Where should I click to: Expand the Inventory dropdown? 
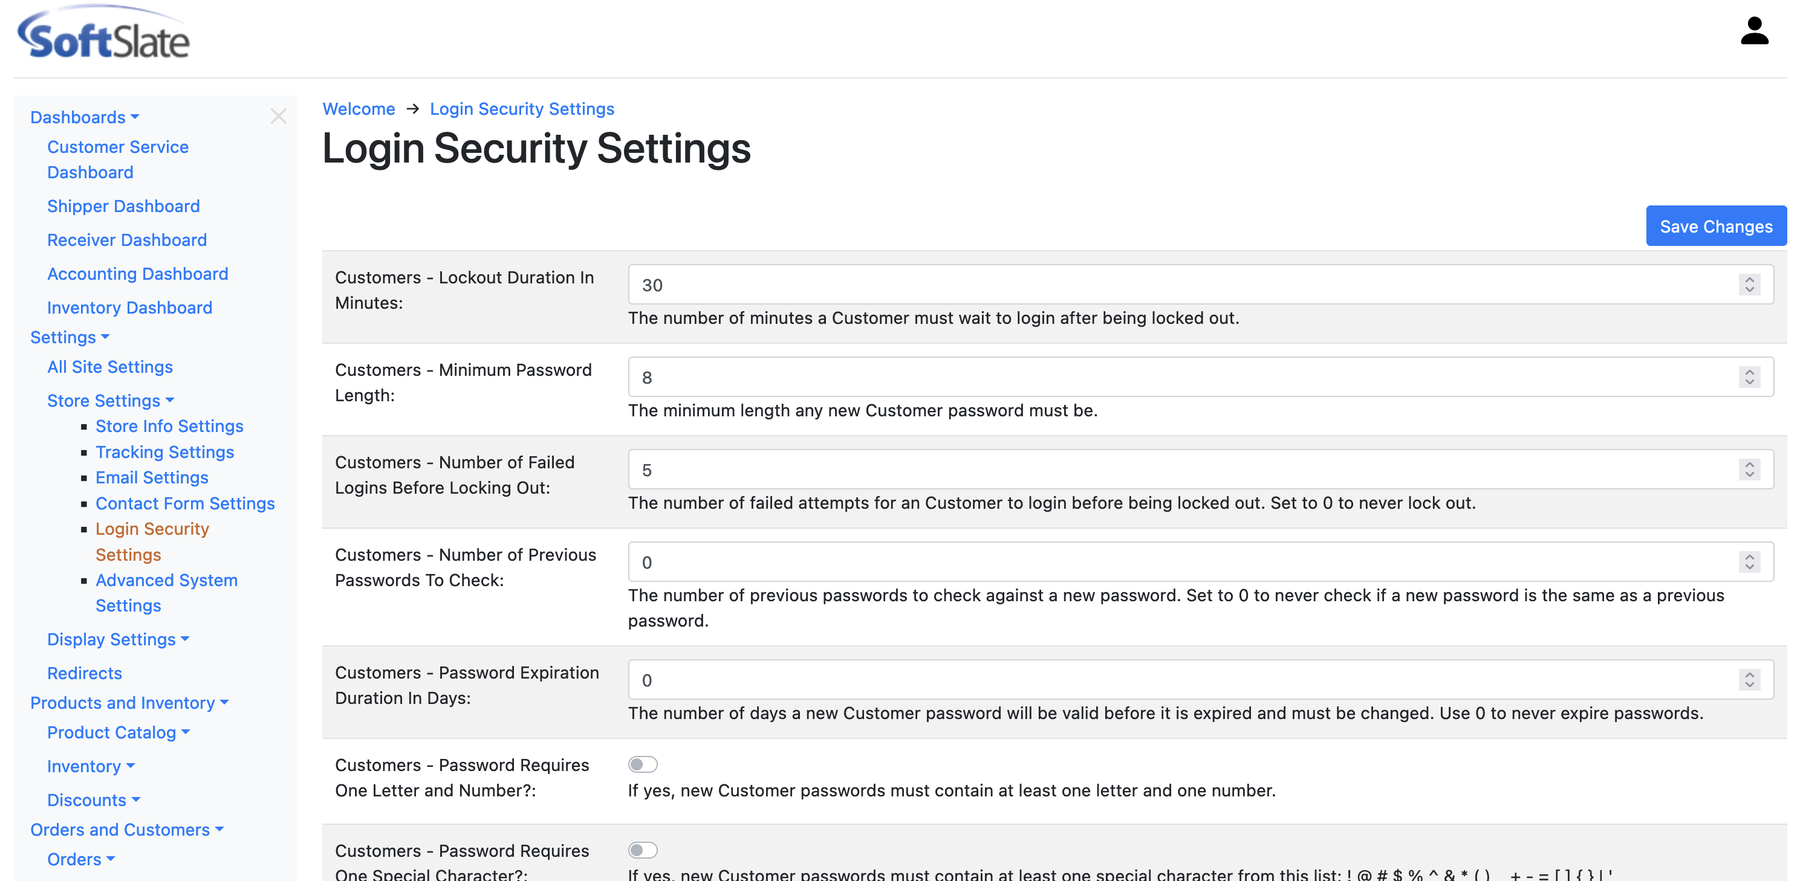91,766
